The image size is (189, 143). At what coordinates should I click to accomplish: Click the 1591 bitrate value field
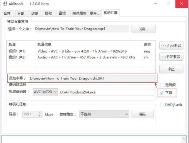coord(30,114)
